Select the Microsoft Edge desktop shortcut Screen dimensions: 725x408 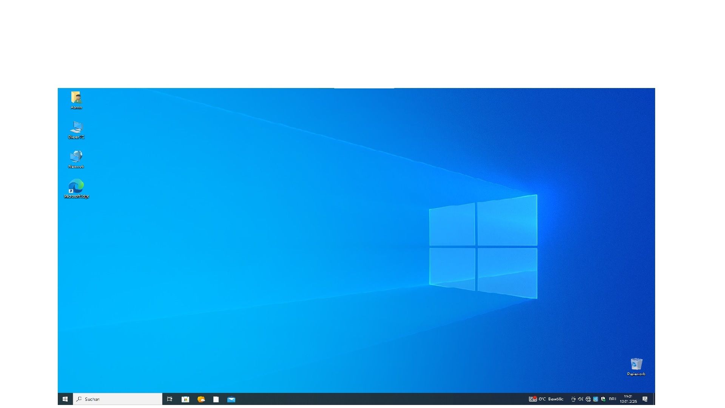(x=76, y=189)
